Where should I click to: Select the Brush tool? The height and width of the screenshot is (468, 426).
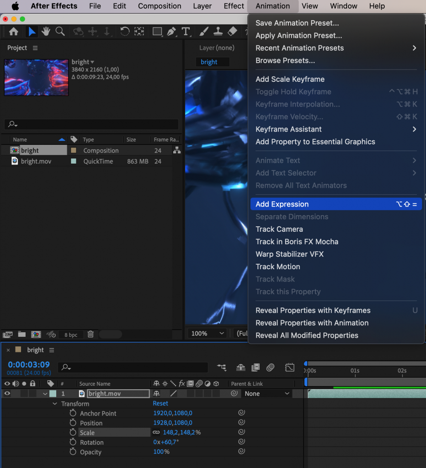203,32
